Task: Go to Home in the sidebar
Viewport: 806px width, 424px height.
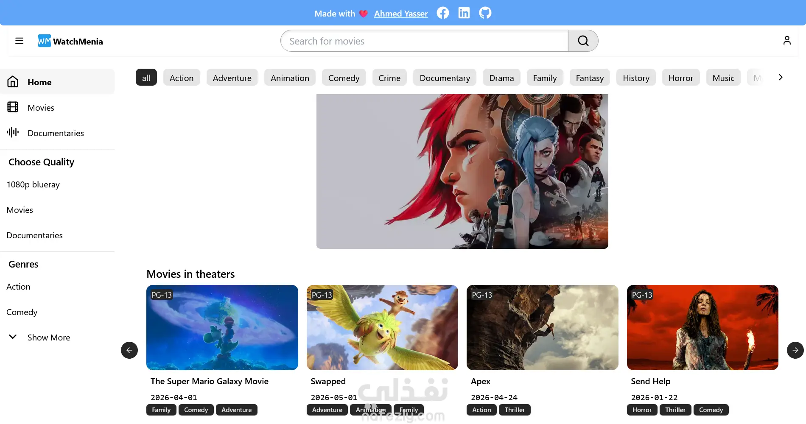Action: pos(57,81)
